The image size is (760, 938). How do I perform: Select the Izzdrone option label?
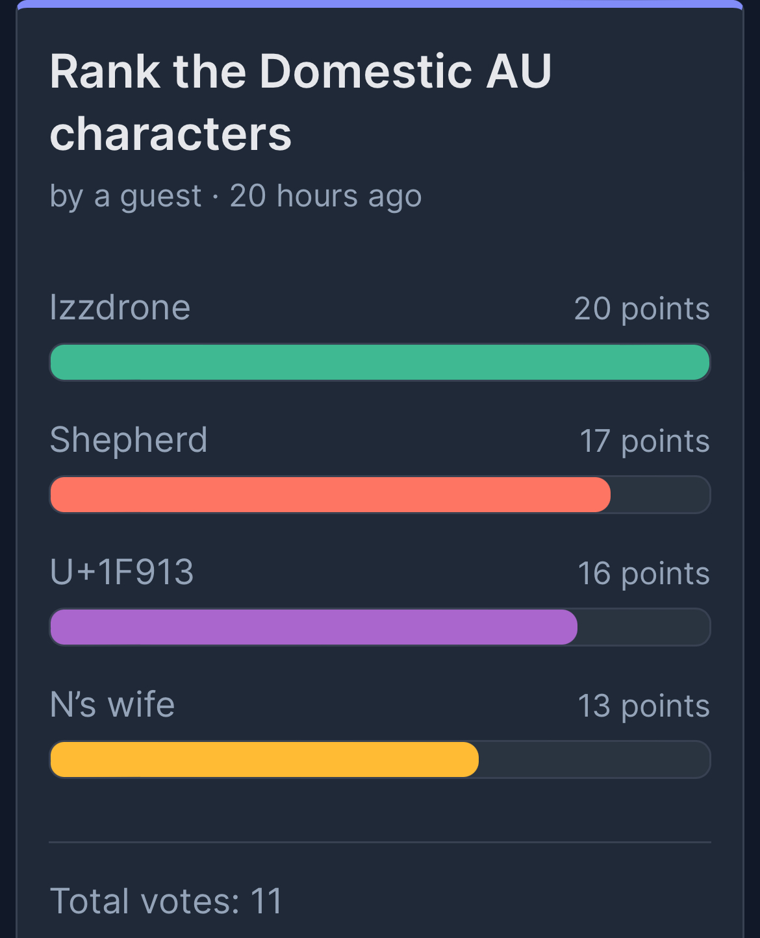point(120,308)
